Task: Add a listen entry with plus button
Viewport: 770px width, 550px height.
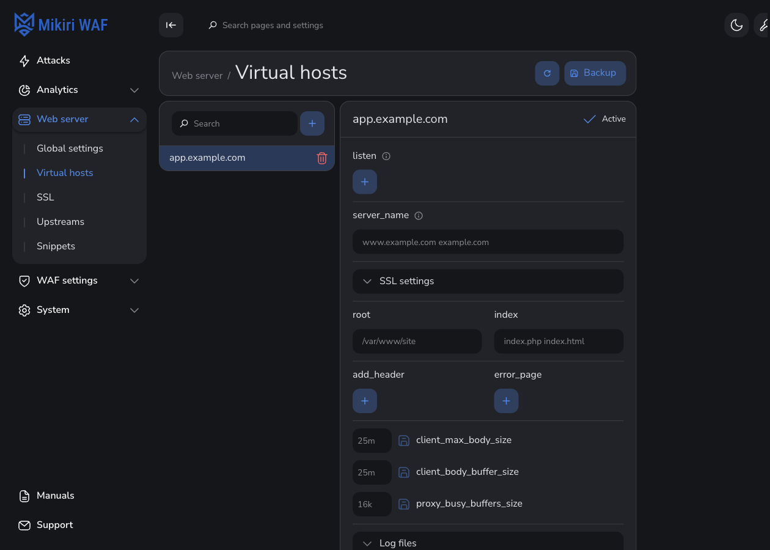Action: pos(365,182)
